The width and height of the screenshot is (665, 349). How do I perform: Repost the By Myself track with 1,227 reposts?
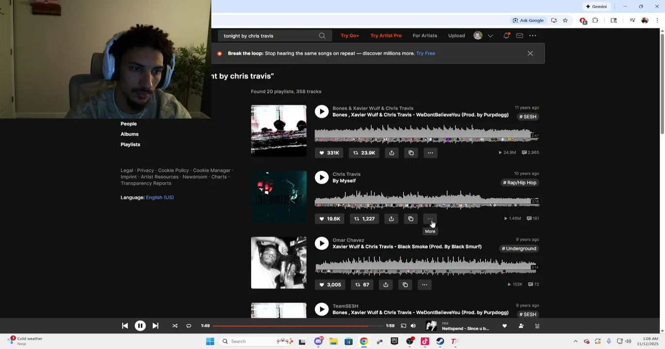pyautogui.click(x=365, y=219)
